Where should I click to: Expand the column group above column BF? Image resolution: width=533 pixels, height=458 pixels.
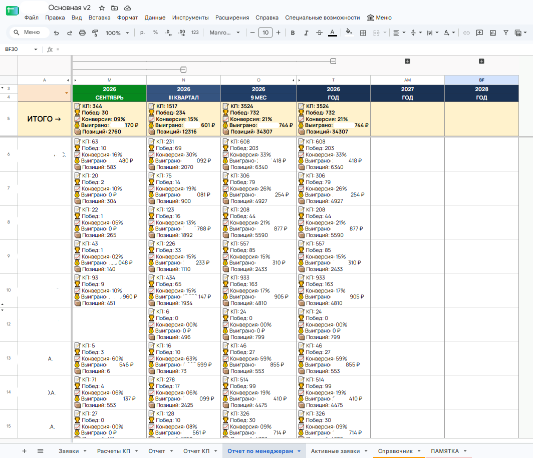[x=481, y=61]
